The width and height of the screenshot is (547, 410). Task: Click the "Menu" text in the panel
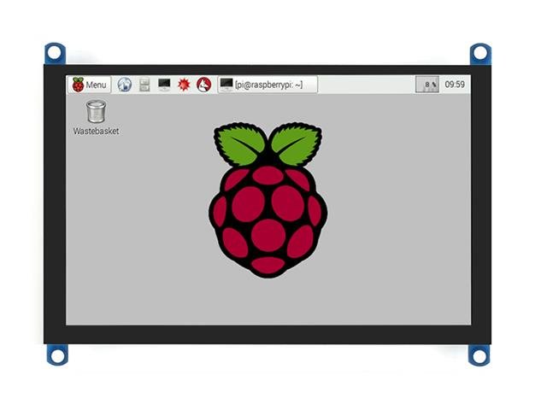pos(97,85)
